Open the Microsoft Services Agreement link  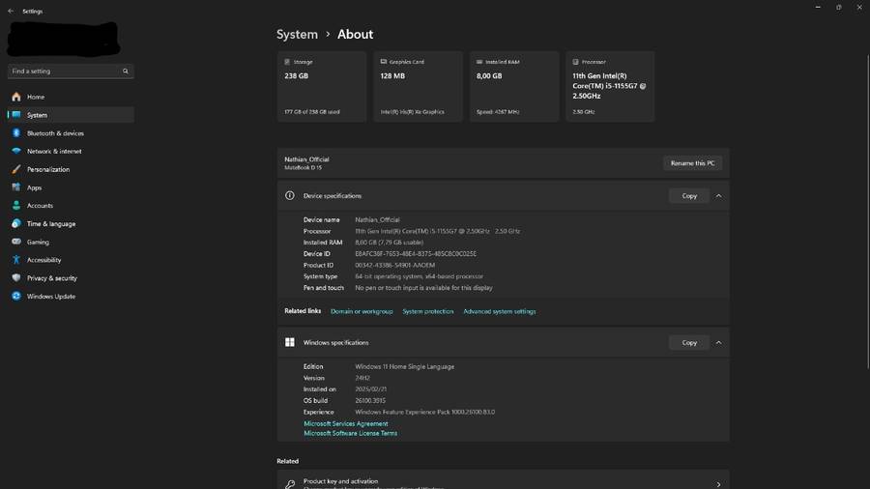click(346, 424)
